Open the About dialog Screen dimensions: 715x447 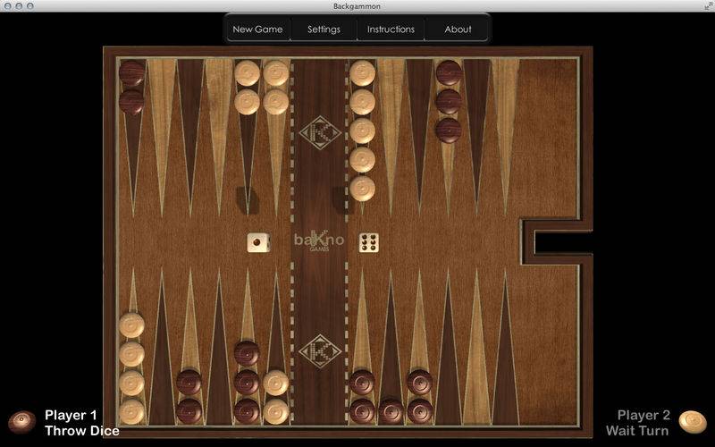[458, 30]
